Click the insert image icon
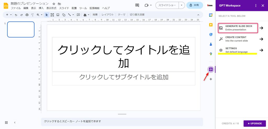The height and width of the screenshot is (129, 268). pos(58,15)
